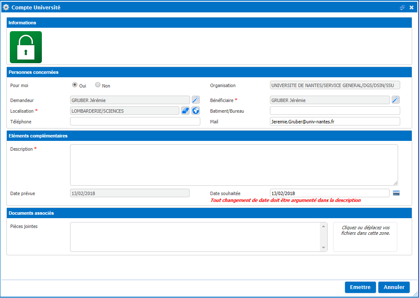Click the eraser icon beside Localisation
The height and width of the screenshot is (298, 419).
[185, 111]
